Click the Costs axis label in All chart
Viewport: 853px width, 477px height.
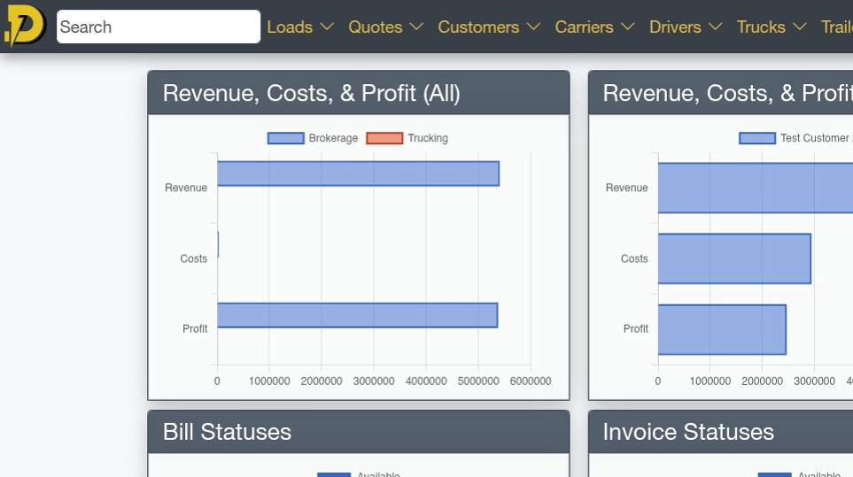tap(194, 258)
